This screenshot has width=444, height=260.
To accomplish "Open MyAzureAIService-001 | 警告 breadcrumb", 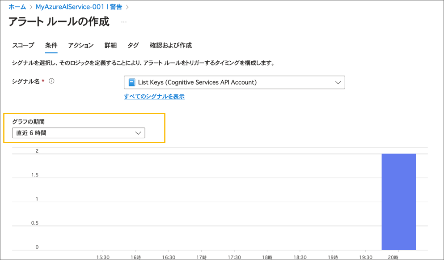I will tap(79, 7).
